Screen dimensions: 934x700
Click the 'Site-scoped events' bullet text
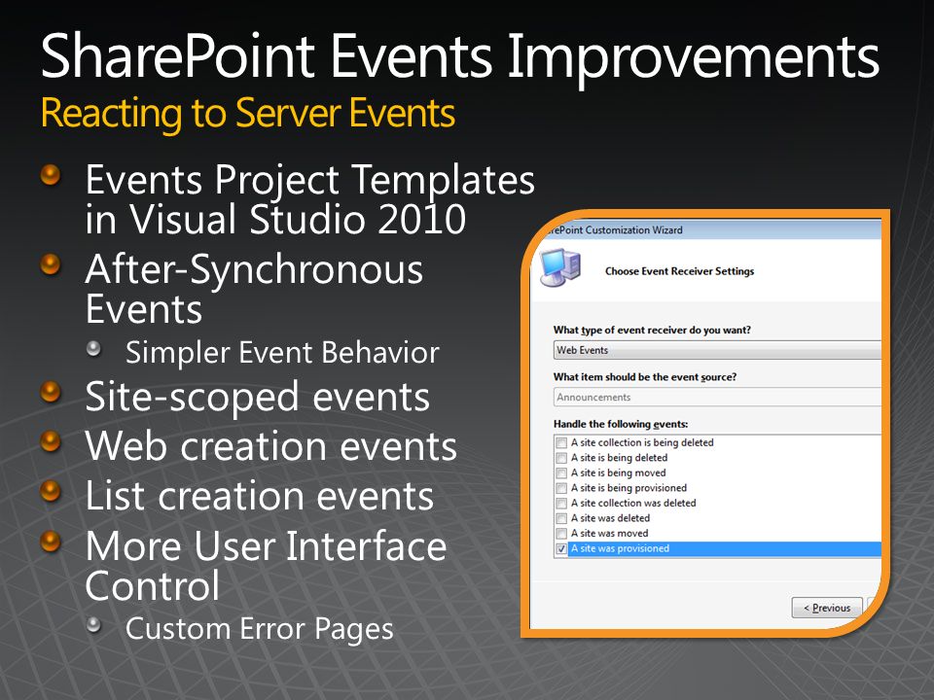(x=257, y=397)
